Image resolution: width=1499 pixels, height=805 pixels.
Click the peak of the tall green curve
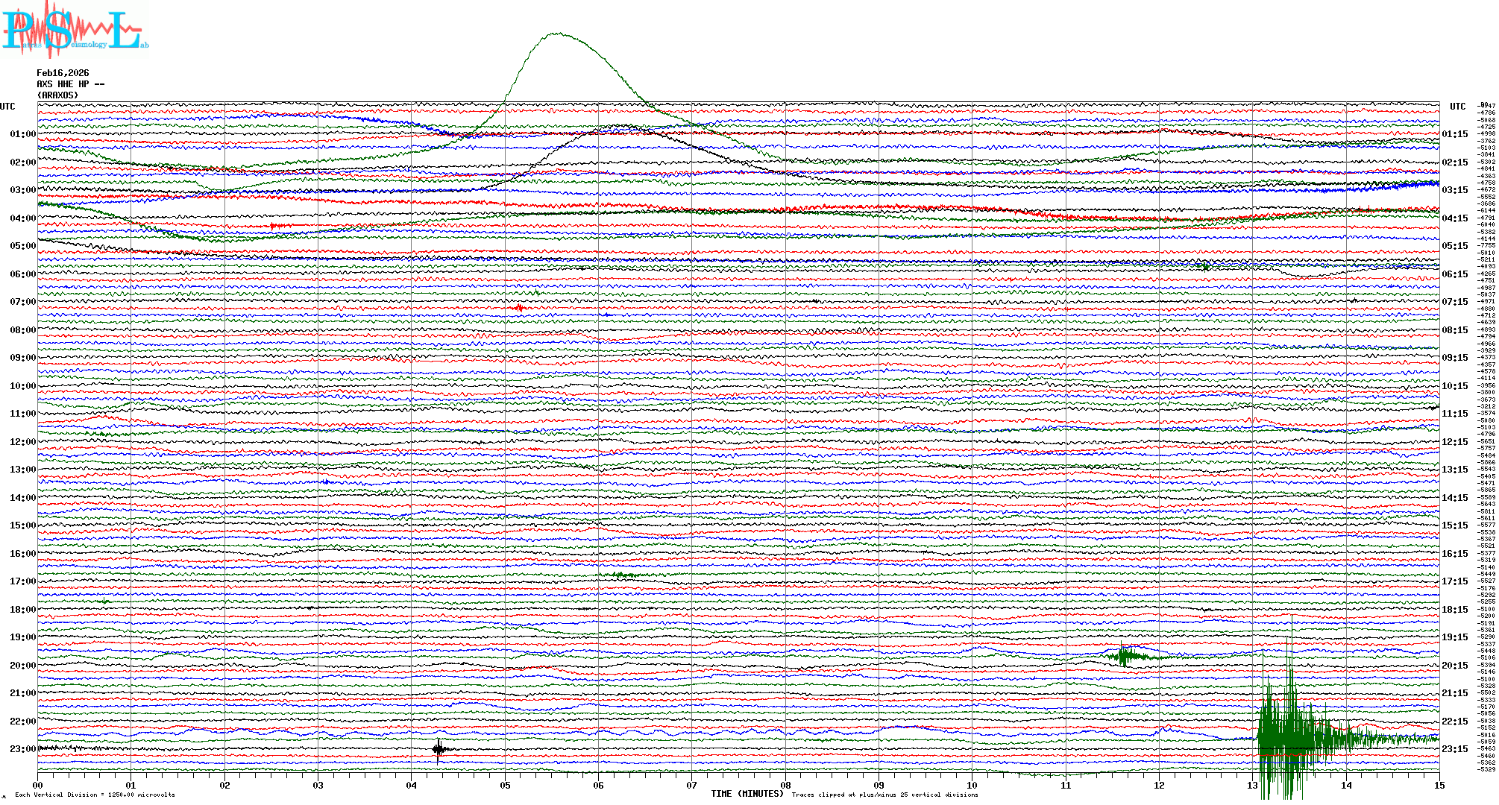coord(556,34)
